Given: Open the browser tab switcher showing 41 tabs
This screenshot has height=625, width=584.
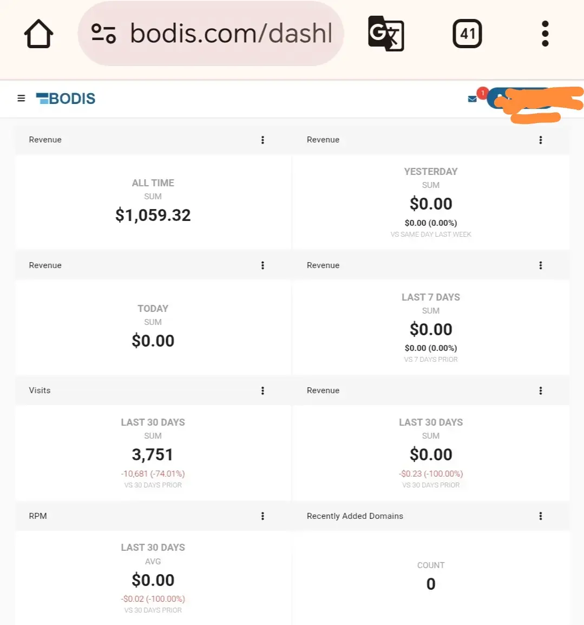Looking at the screenshot, I should click(x=467, y=33).
